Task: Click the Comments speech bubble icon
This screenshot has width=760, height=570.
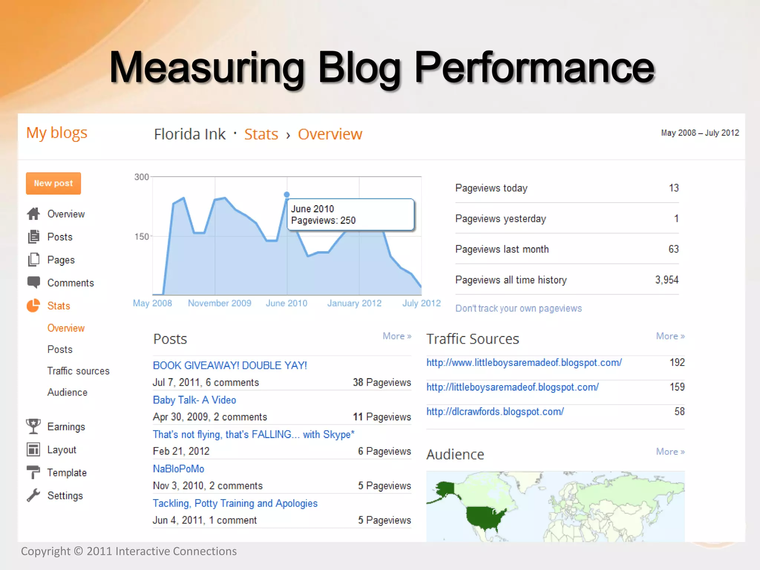Action: coord(33,282)
